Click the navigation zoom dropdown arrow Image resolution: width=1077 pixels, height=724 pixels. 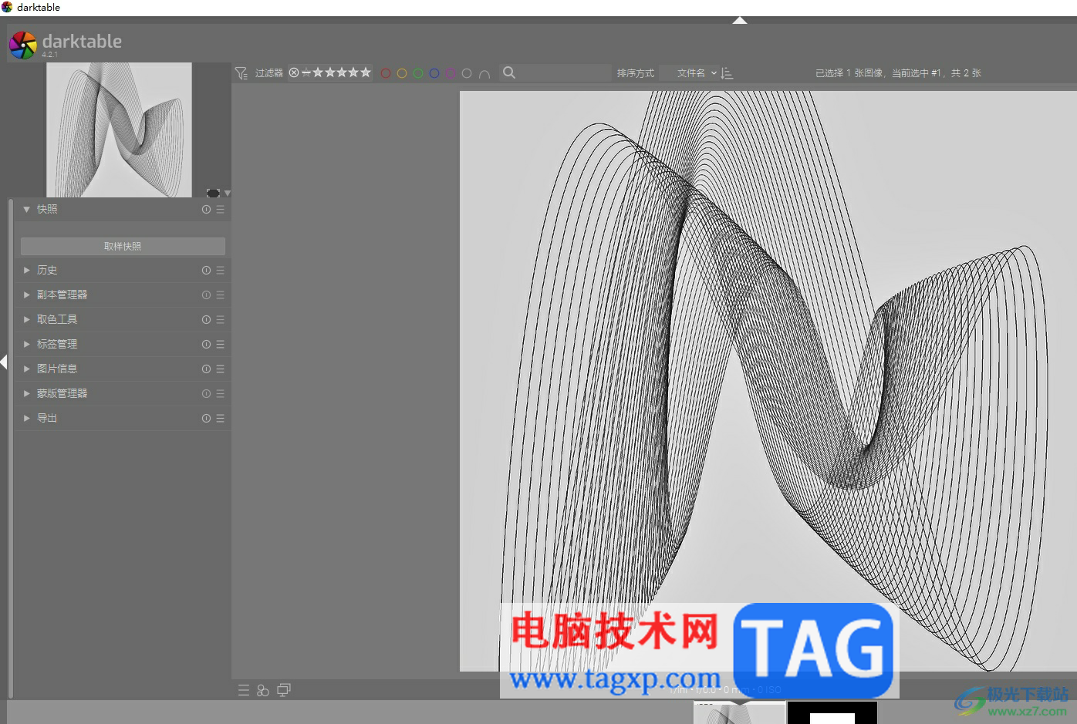coord(228,193)
